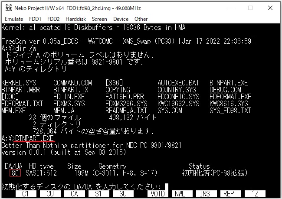Open the Other menu
The width and height of the screenshot is (282, 199).
tap(141, 19)
